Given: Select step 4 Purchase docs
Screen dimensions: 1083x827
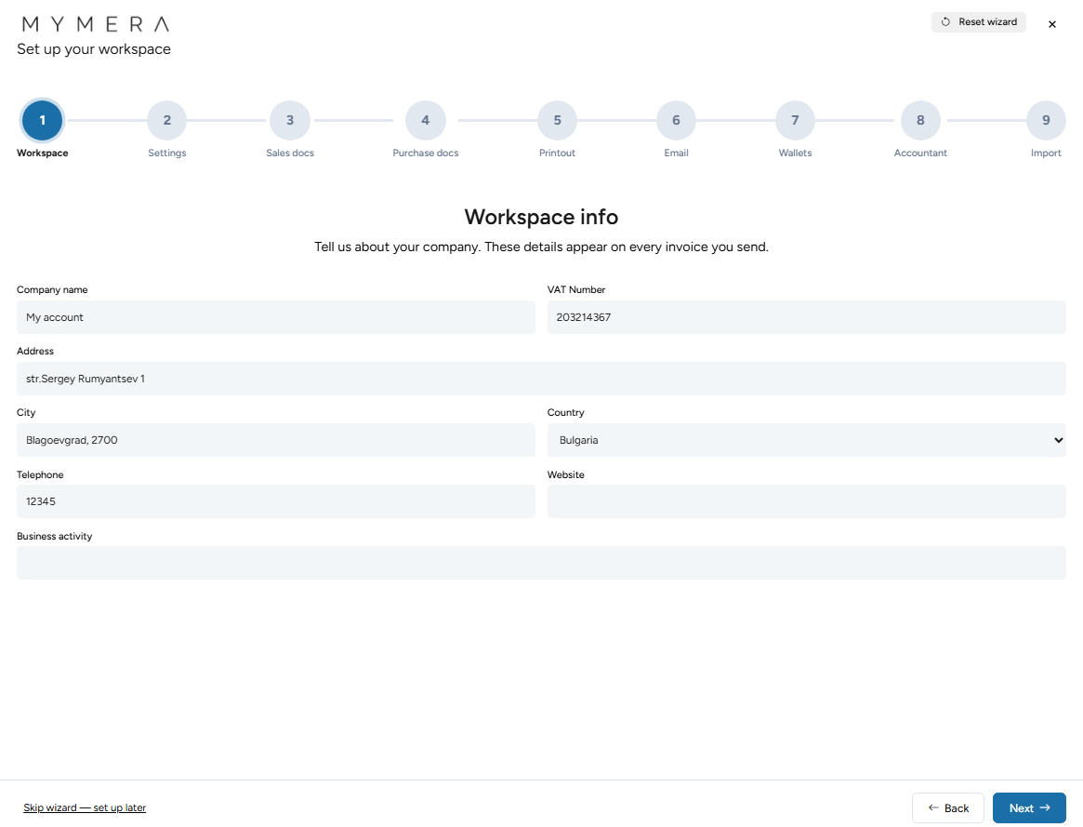Looking at the screenshot, I should point(426,120).
